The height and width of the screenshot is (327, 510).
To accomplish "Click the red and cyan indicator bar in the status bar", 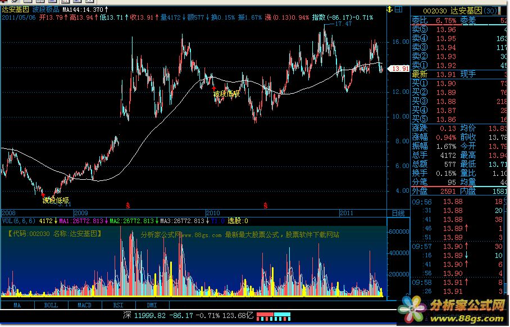I will pyautogui.click(x=274, y=316).
